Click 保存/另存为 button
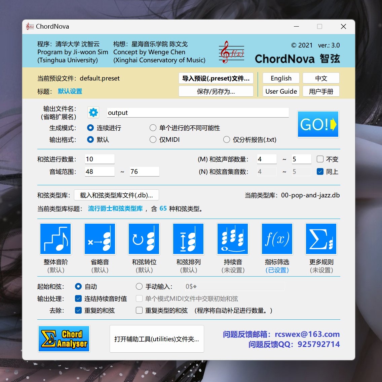This screenshot has height=382, width=382. pyautogui.click(x=216, y=92)
